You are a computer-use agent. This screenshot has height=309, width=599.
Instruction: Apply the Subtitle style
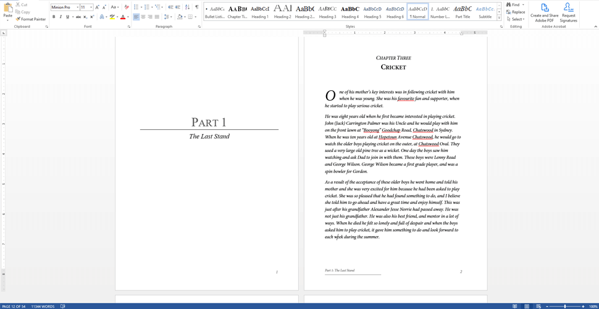[485, 12]
